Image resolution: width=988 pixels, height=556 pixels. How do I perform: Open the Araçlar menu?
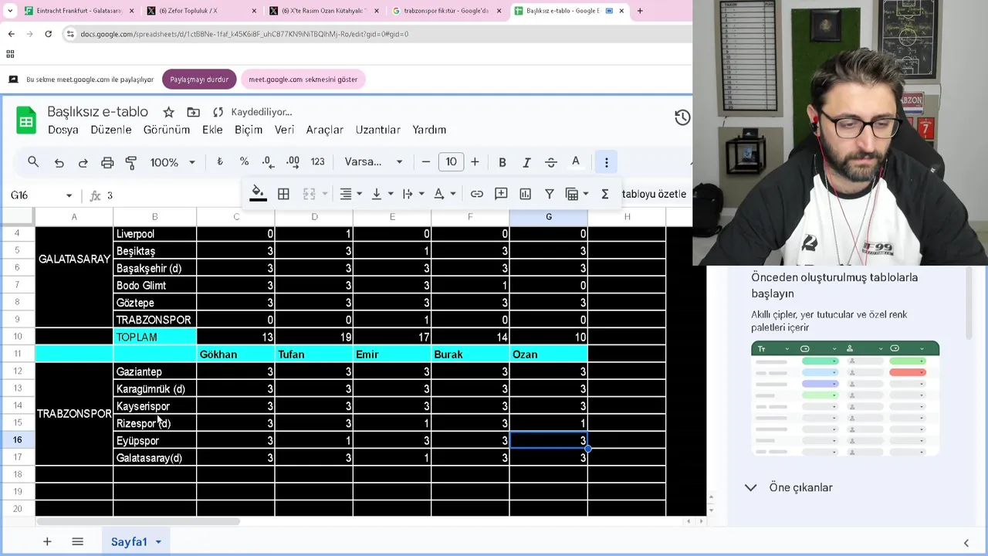[x=325, y=130]
